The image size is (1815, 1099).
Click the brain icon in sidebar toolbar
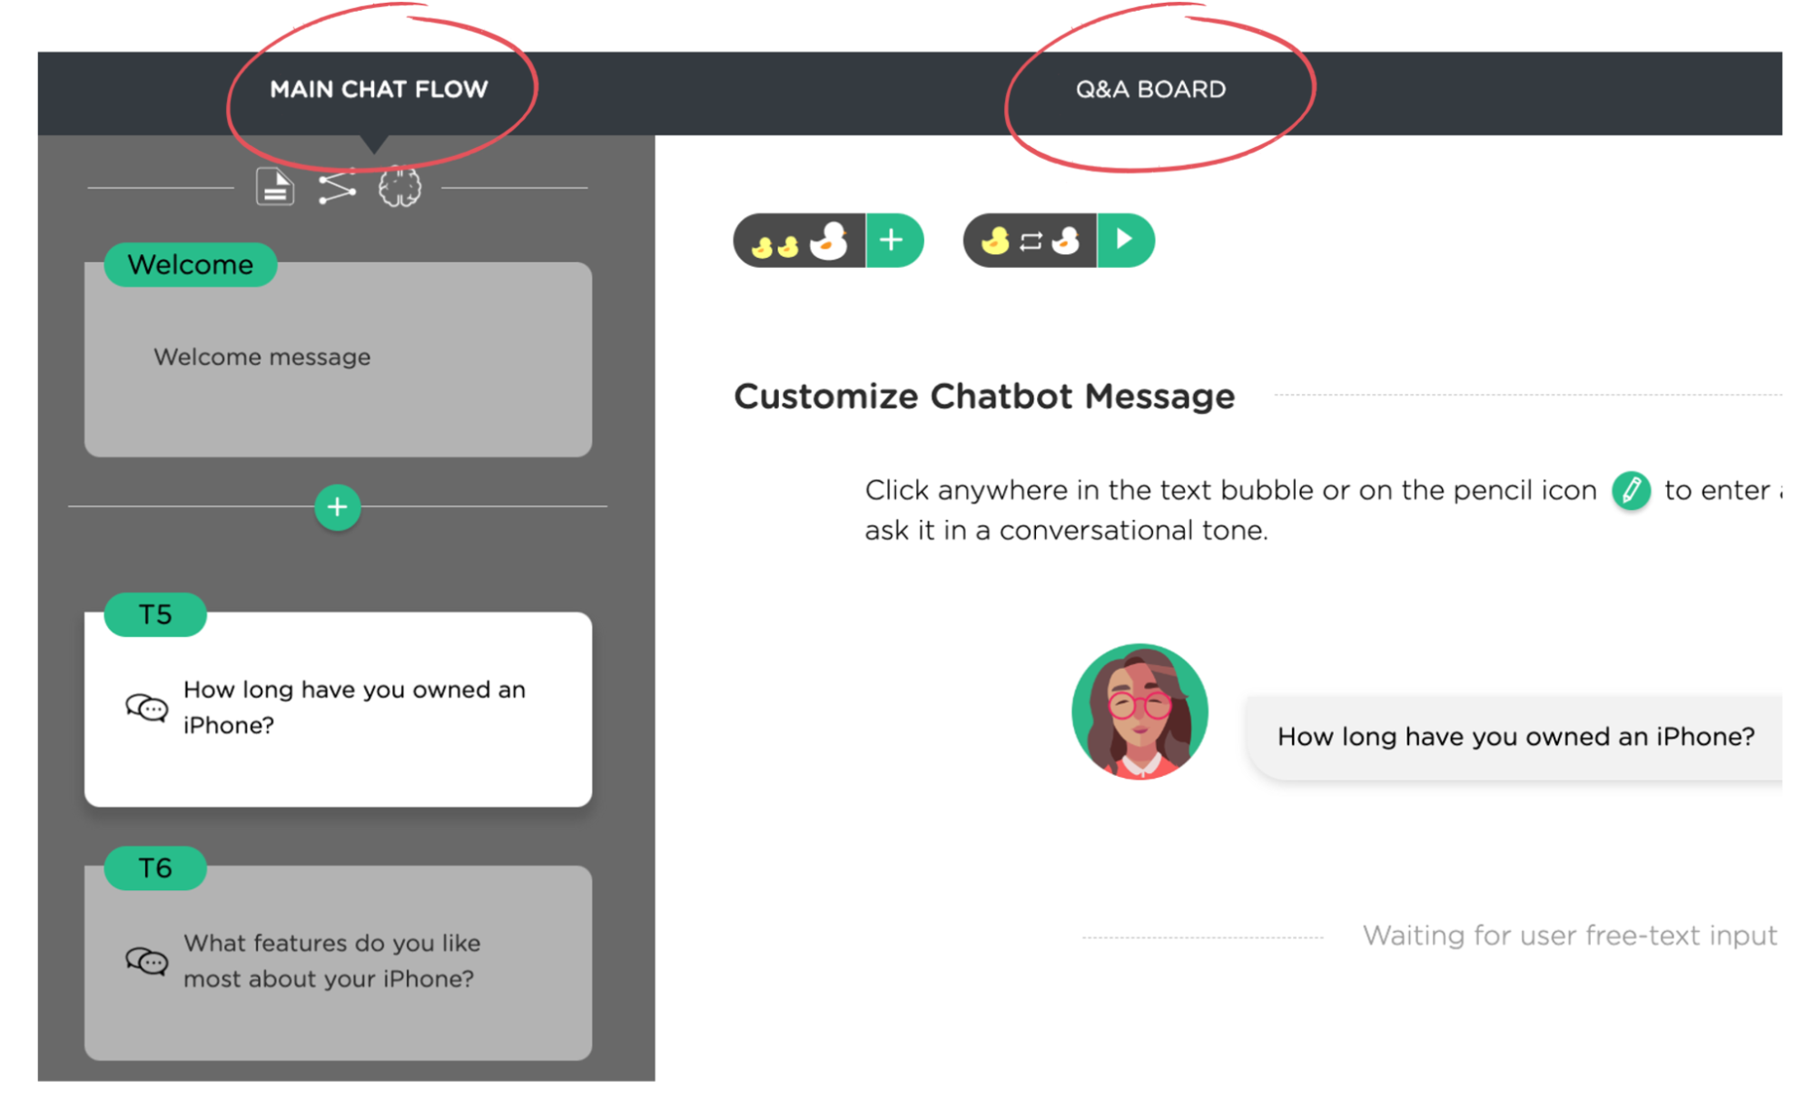click(399, 187)
